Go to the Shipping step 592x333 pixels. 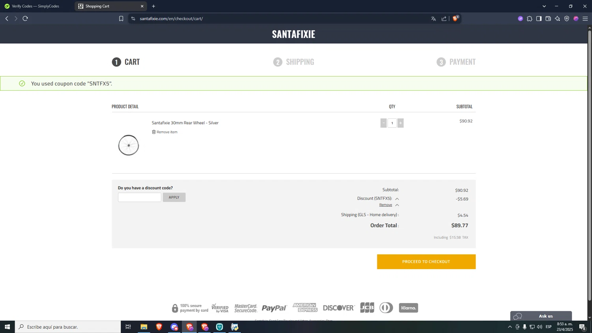294,62
